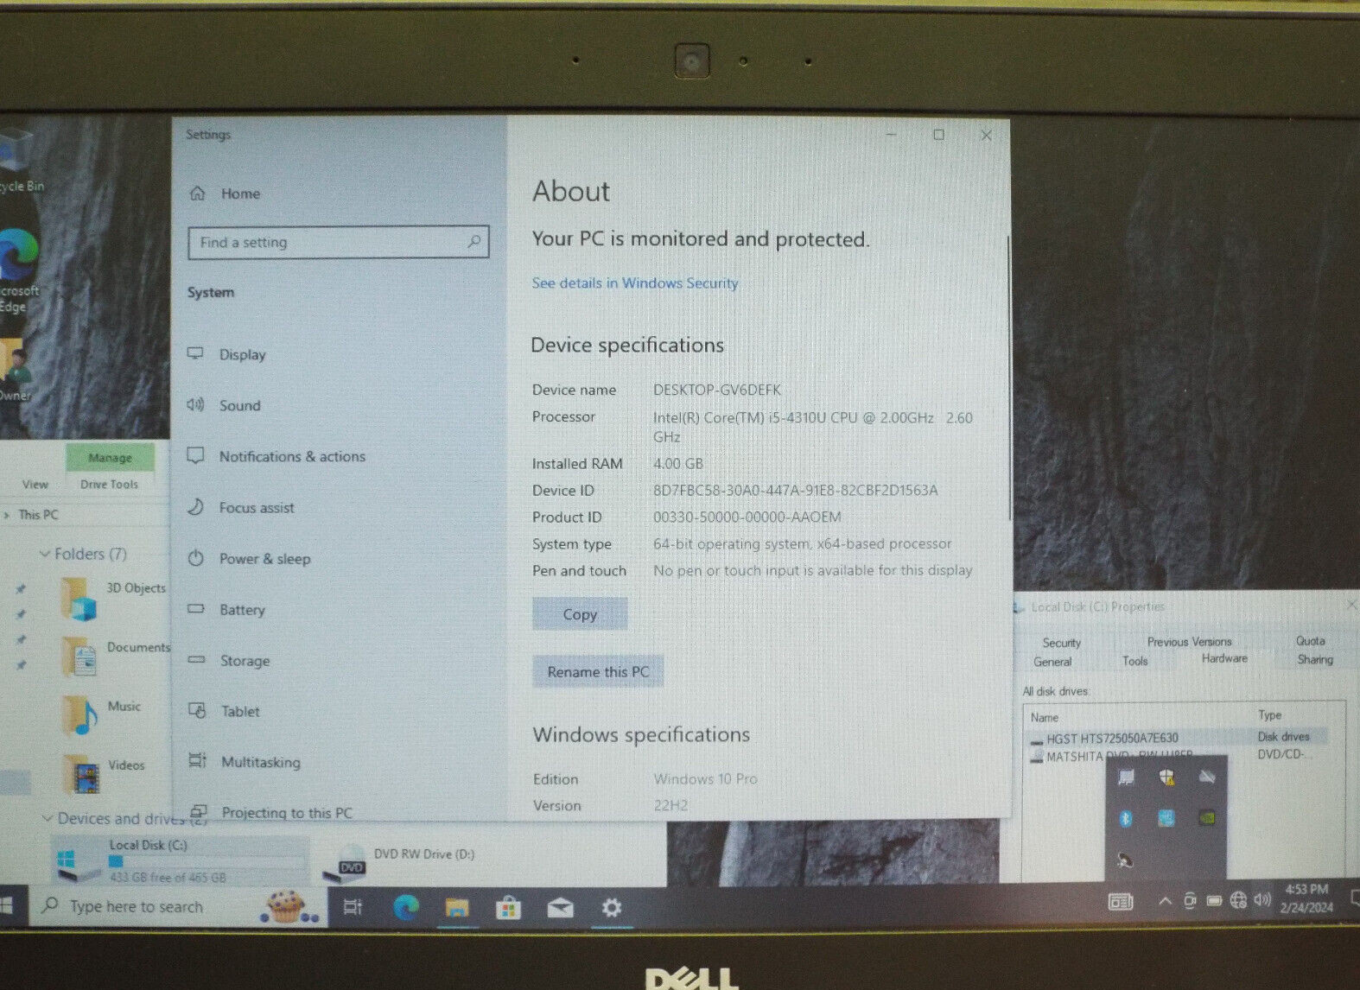Open Storage settings
This screenshot has width=1360, height=990.
(229, 660)
